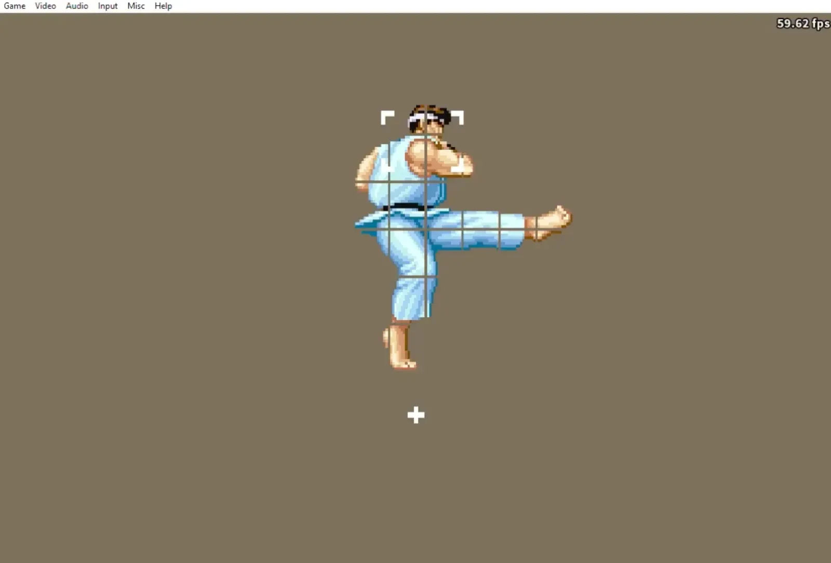
Task: Click the 59.62 fps counter display
Action: [801, 23]
